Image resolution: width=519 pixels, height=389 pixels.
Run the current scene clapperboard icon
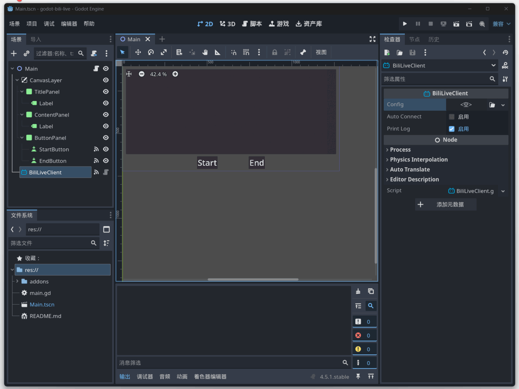pyautogui.click(x=456, y=24)
